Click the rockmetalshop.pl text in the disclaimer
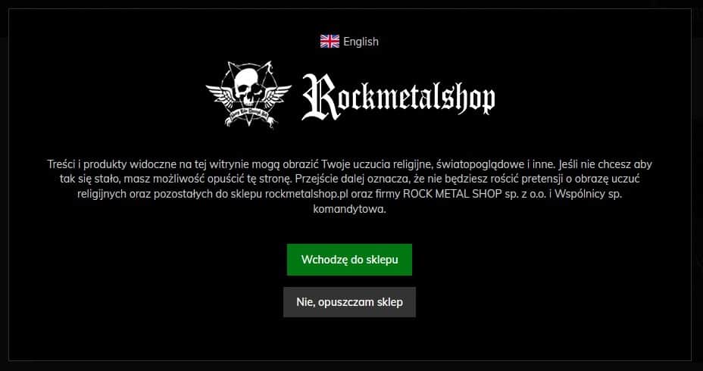 pyautogui.click(x=307, y=195)
